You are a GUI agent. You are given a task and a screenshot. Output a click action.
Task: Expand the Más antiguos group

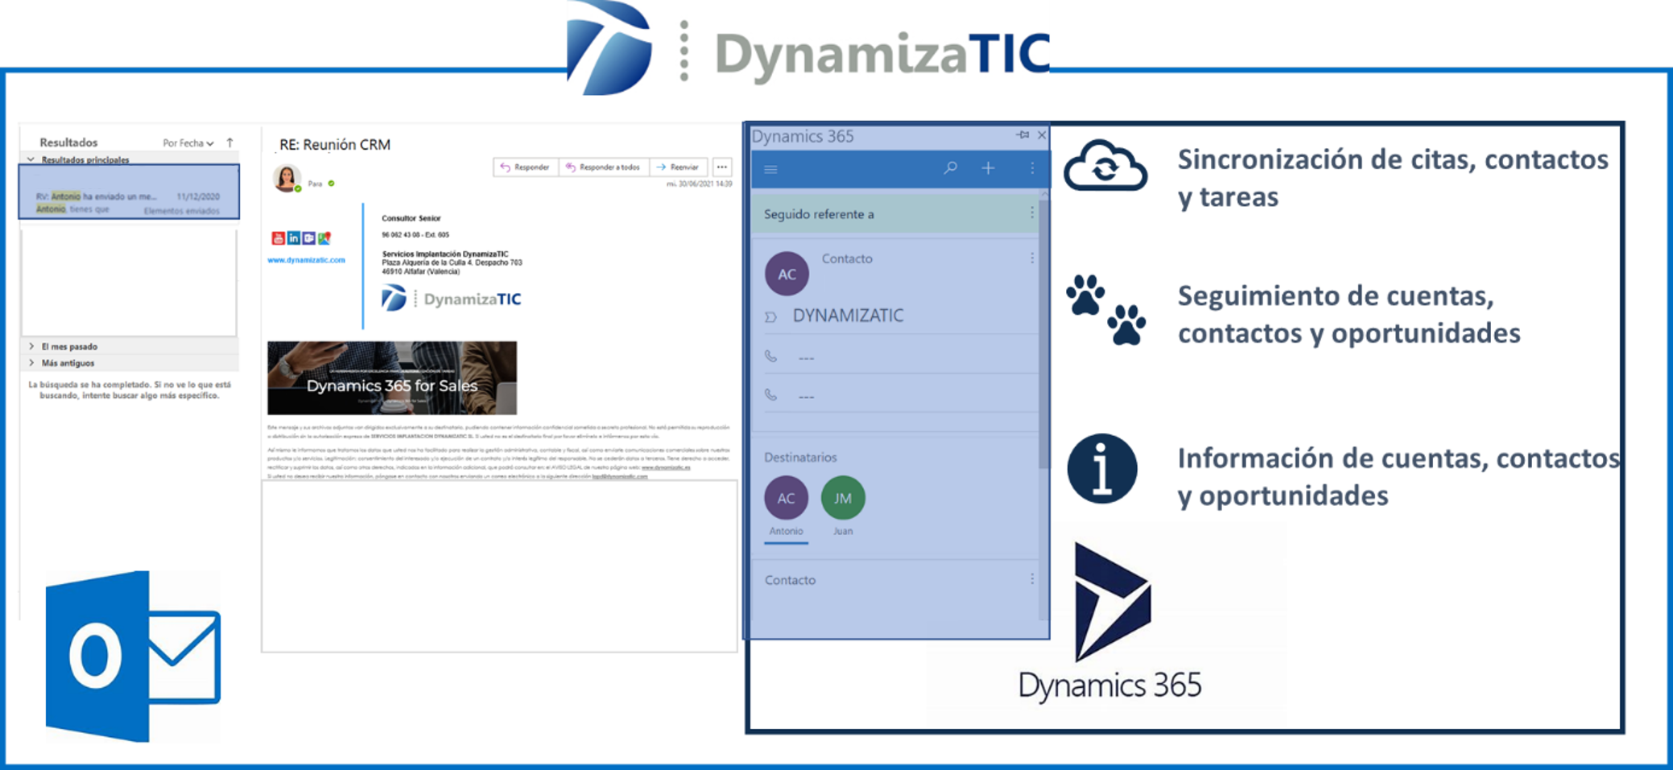coord(31,363)
